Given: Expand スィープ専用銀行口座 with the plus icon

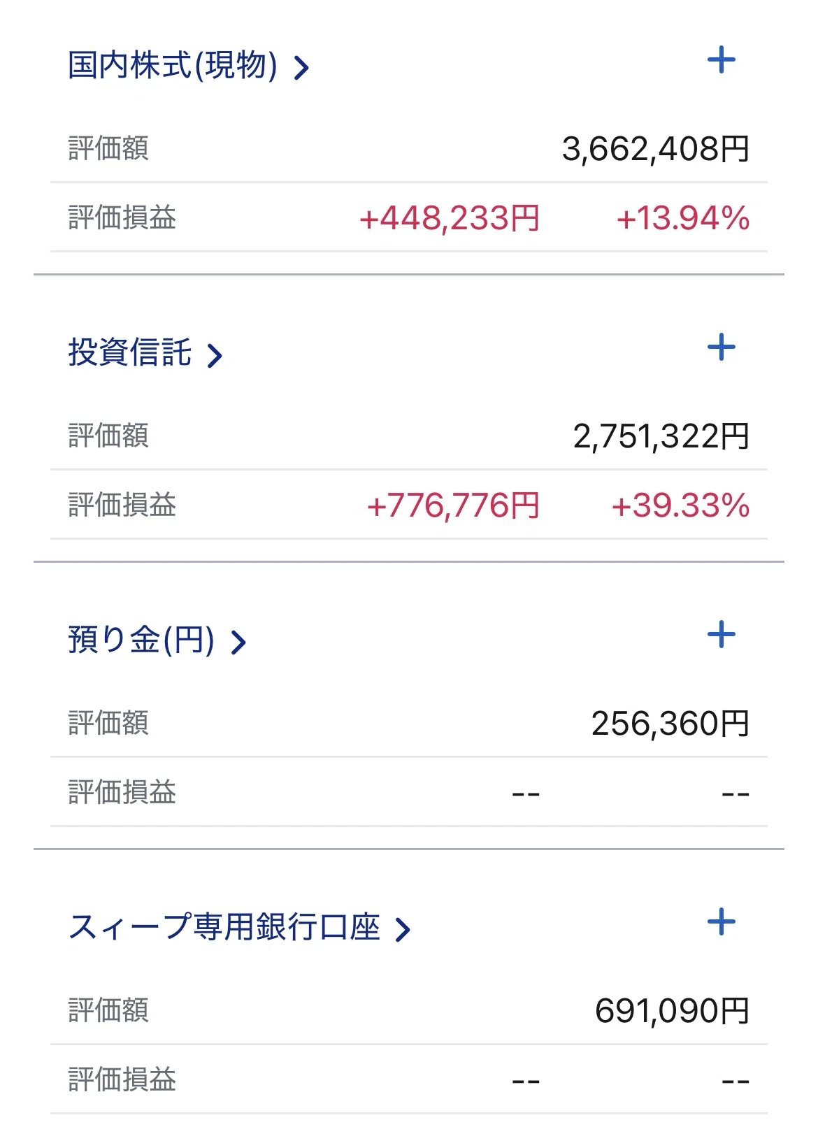Looking at the screenshot, I should (x=722, y=922).
